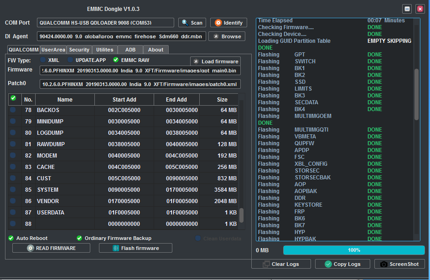430x280 pixels.
Task: Switch to the Utilites tab
Action: pos(104,50)
